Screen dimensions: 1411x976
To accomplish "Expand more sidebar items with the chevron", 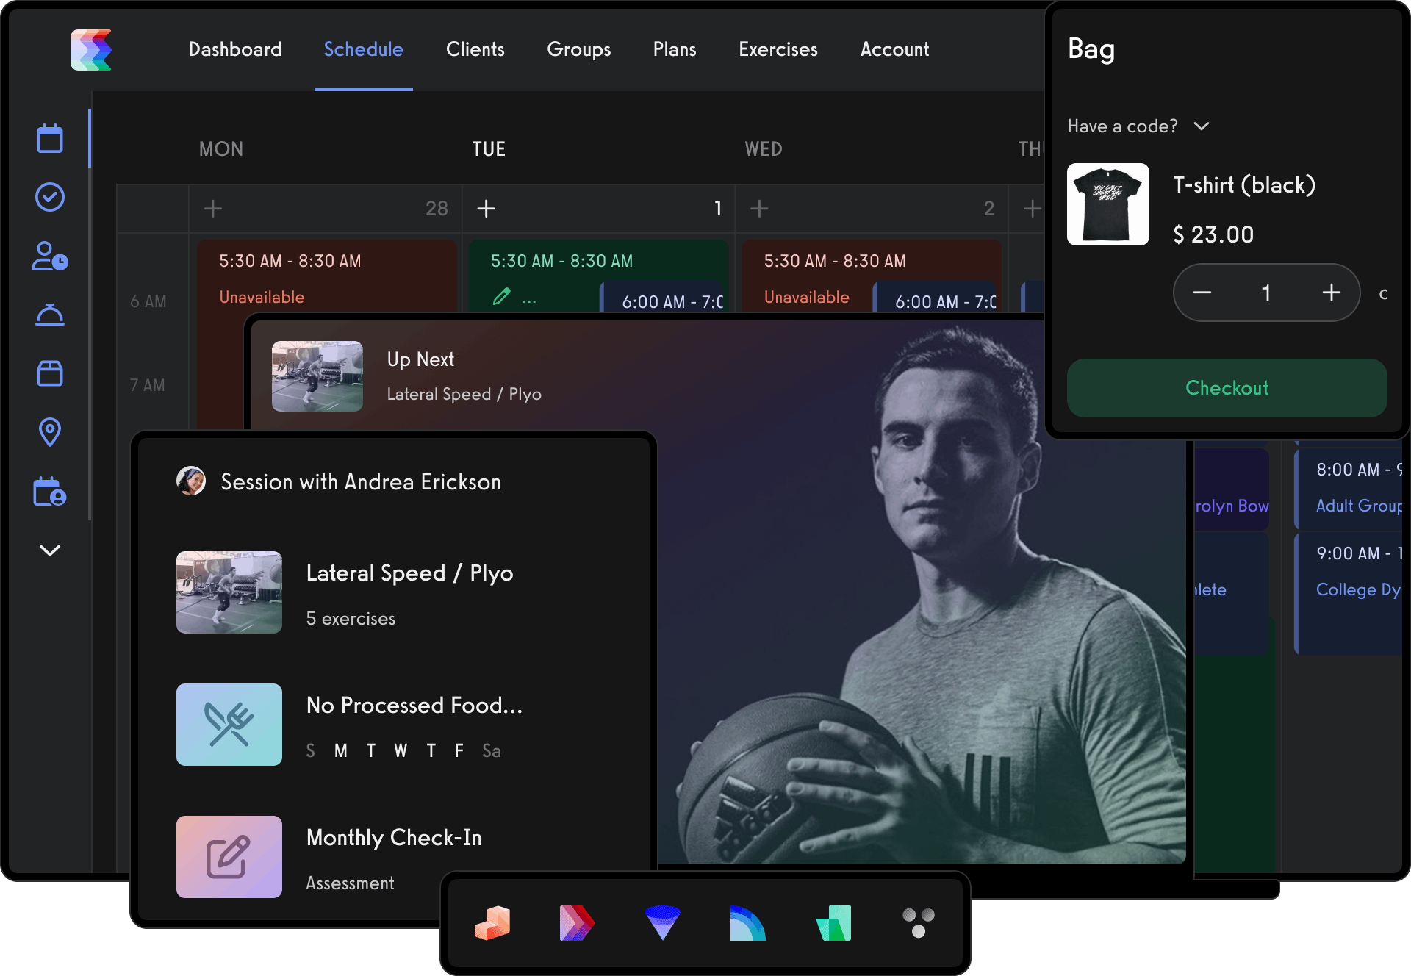I will tap(50, 550).
